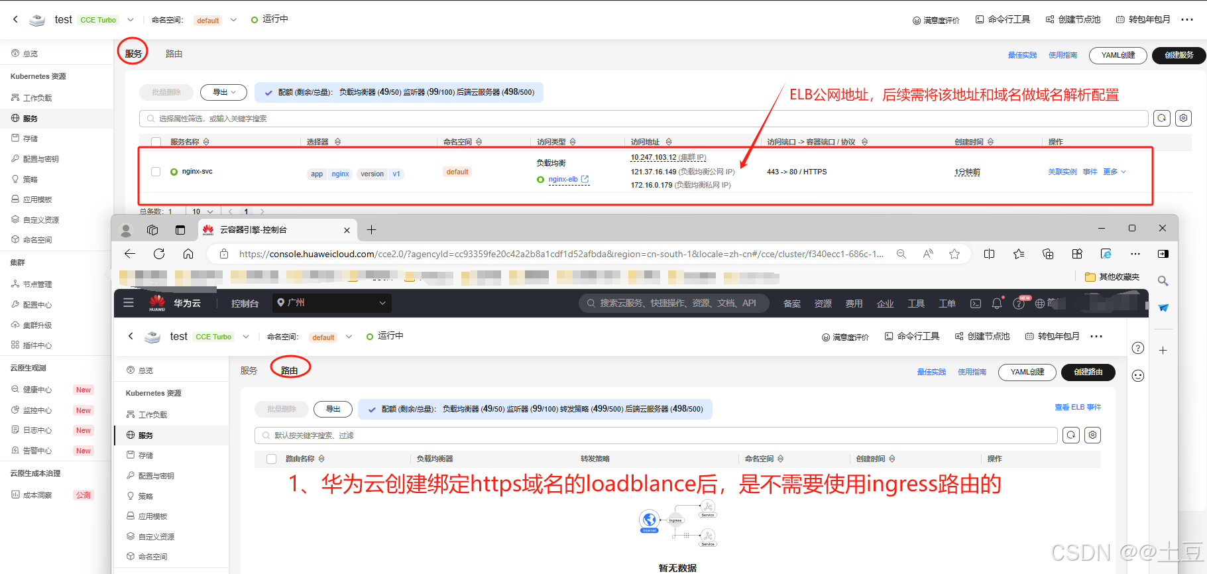1207x574 pixels.
Task: Click route keyword search field
Action: click(656, 435)
